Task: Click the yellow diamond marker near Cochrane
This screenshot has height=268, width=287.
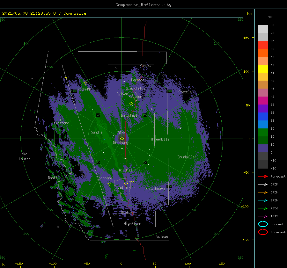Action: (x=109, y=184)
